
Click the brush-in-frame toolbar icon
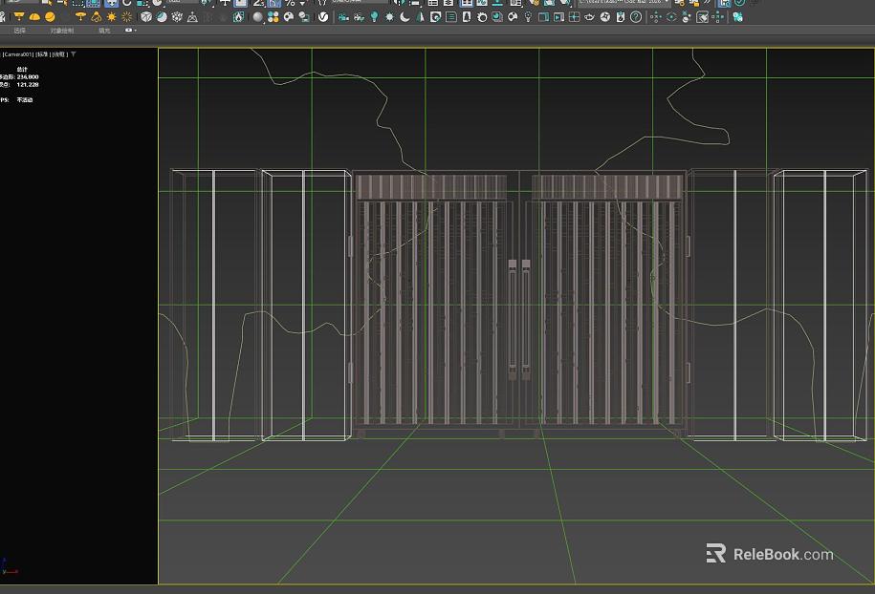click(x=702, y=17)
